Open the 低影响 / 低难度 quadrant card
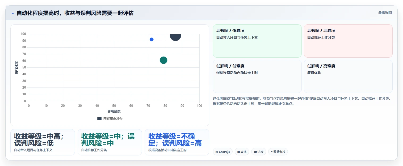 (x=257, y=76)
